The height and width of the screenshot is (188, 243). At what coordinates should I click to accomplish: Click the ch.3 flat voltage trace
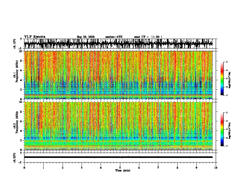click(x=118, y=157)
